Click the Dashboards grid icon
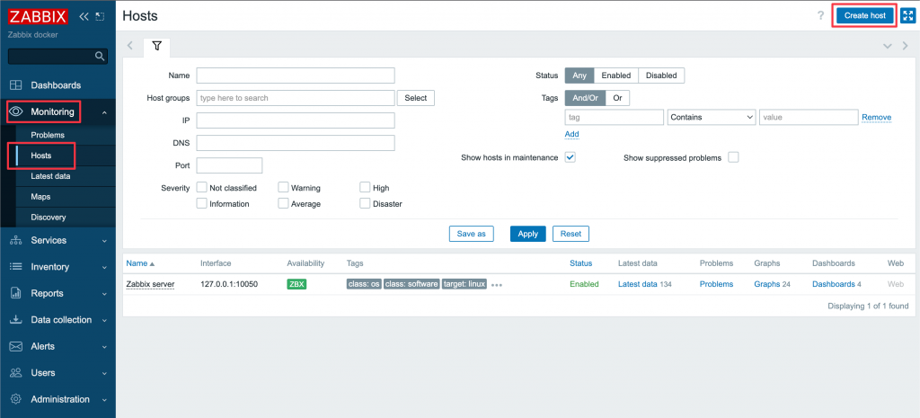 16,85
